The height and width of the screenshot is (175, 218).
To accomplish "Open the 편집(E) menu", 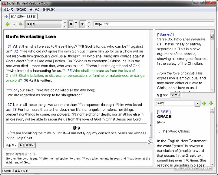I will 21,10.
